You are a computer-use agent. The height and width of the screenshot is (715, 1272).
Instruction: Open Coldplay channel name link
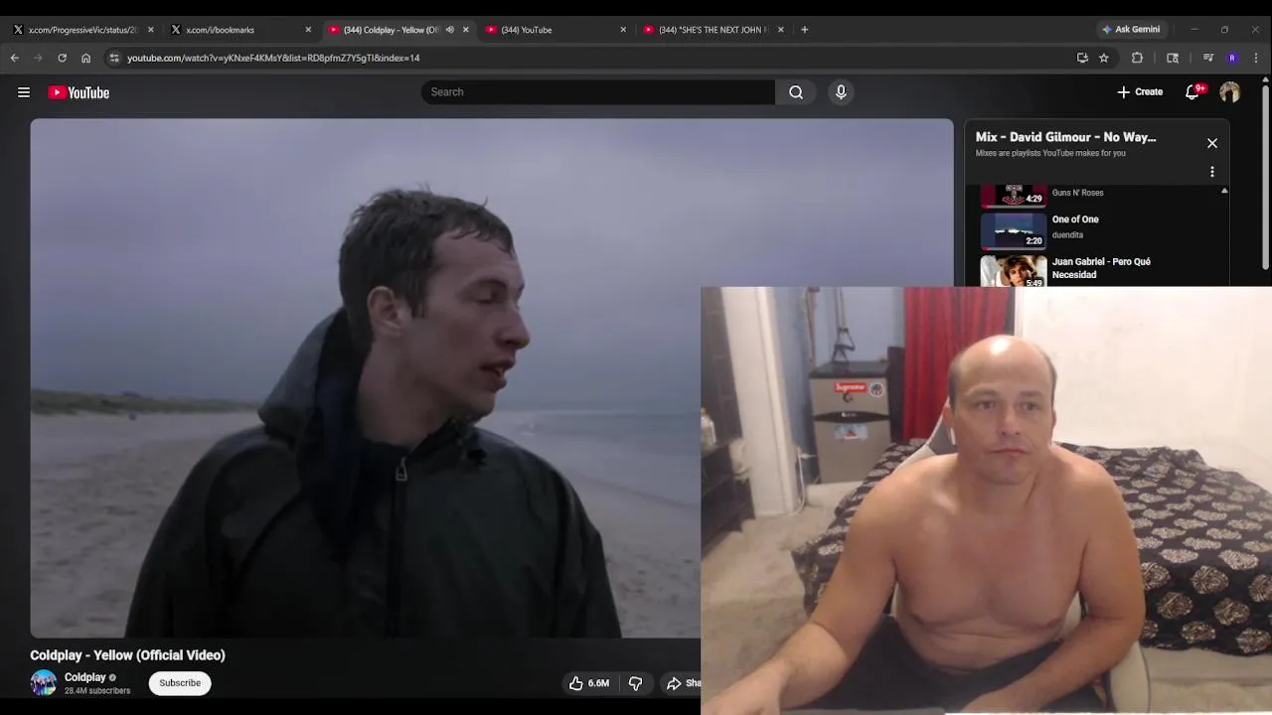[x=84, y=677]
